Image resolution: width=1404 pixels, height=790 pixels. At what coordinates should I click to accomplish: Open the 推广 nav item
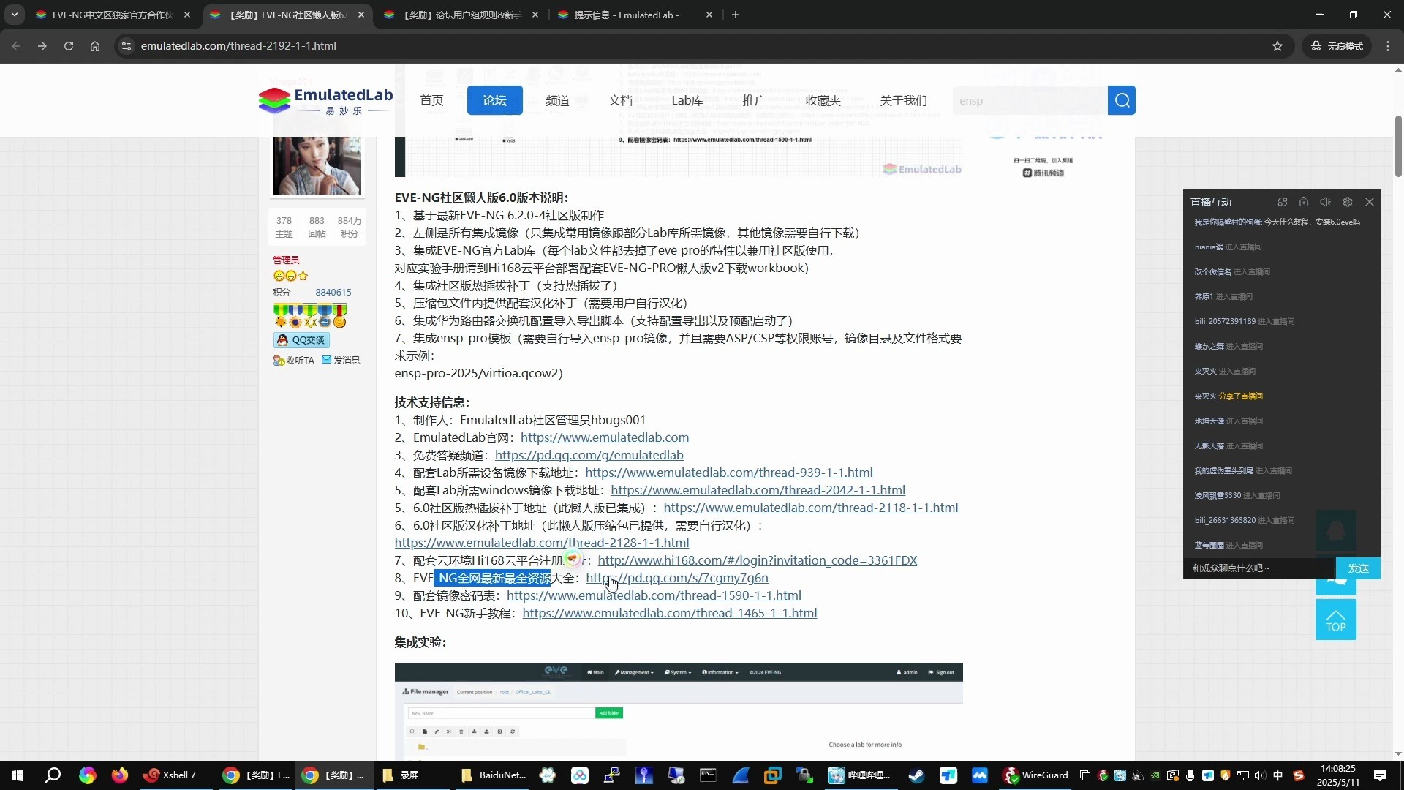click(754, 100)
